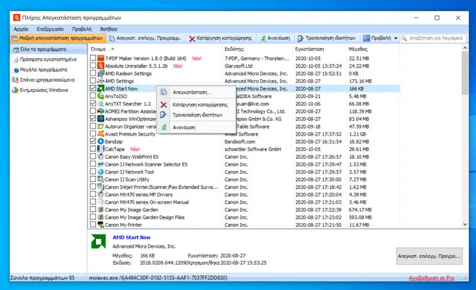Click bottom-right Απεγκατ. επιλεγμ. Προγρα... button
The height and width of the screenshot is (290, 476).
pos(429,256)
